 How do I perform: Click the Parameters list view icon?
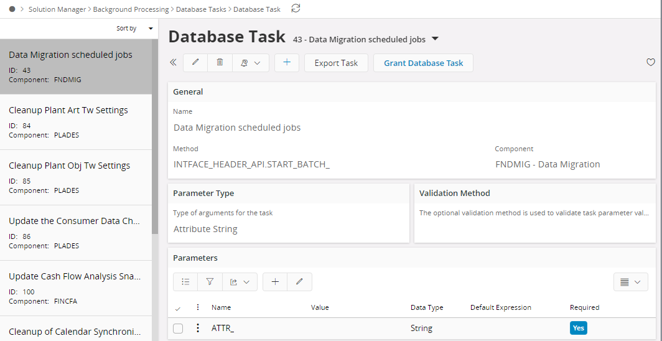click(185, 282)
